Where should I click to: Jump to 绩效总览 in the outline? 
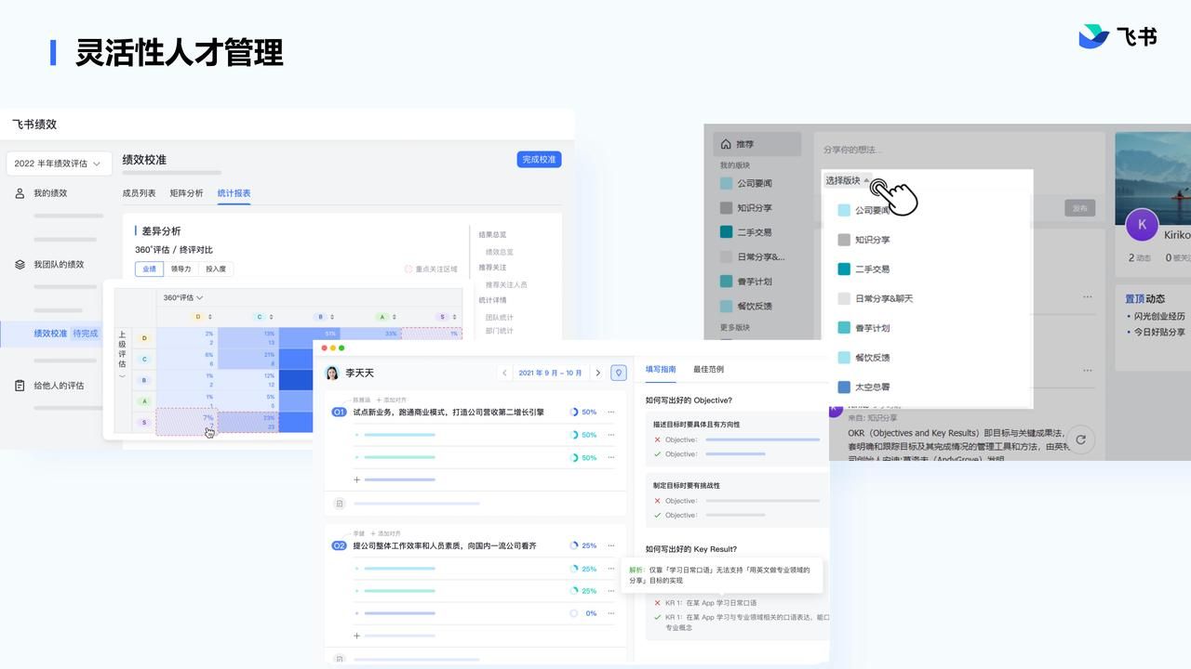coord(499,252)
